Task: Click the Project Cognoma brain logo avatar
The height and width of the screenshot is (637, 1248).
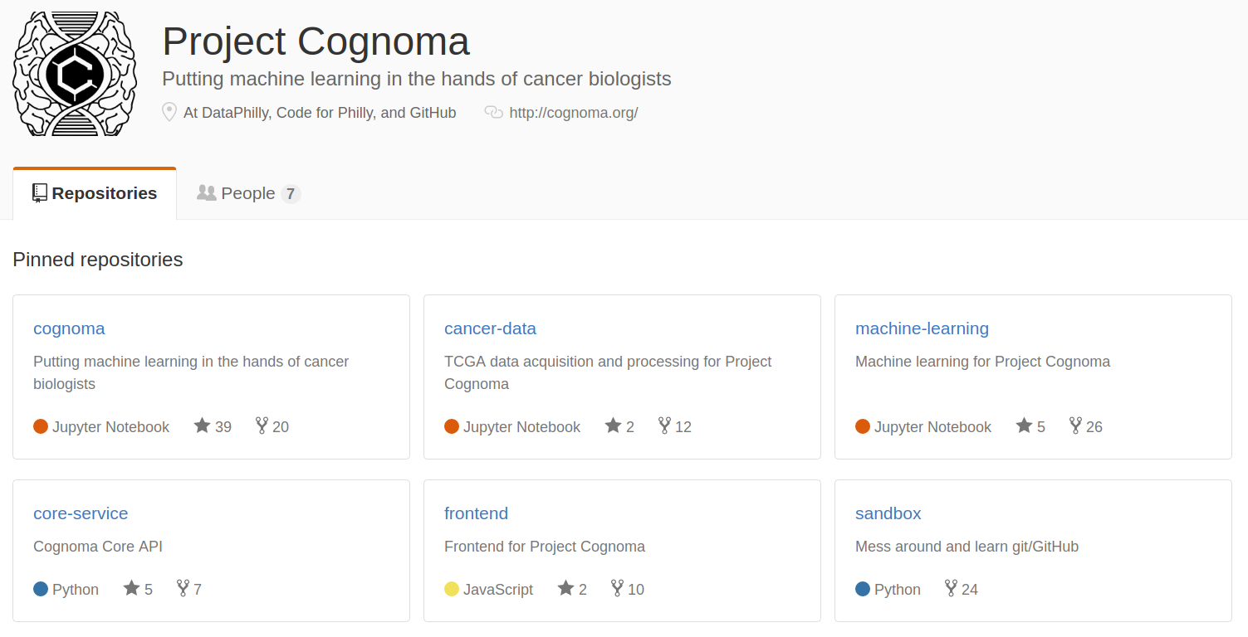Action: (x=75, y=74)
